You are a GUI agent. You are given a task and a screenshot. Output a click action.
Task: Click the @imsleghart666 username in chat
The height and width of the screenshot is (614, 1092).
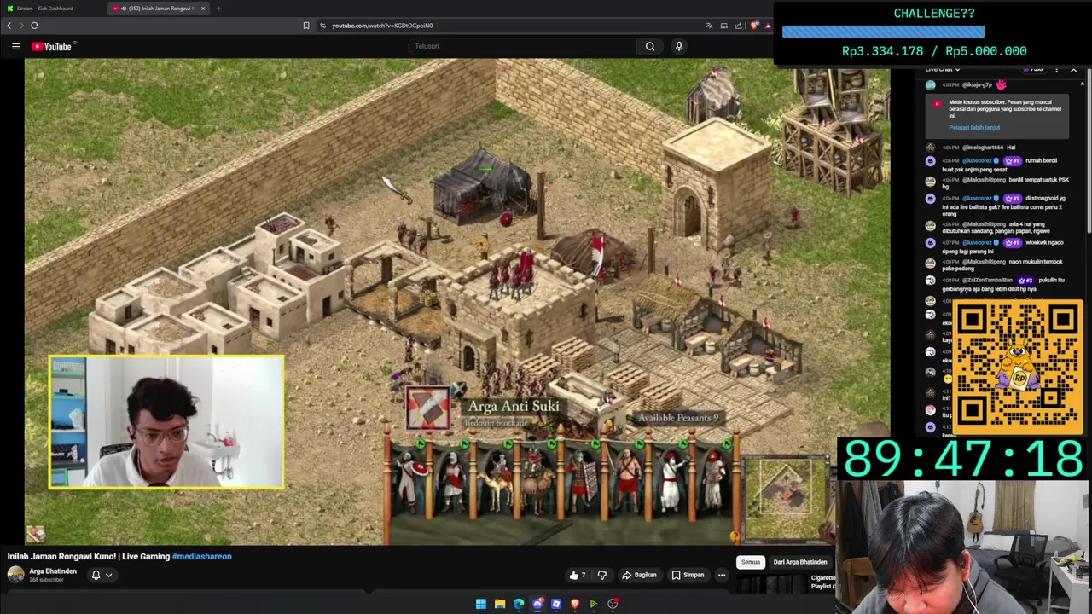tap(982, 148)
